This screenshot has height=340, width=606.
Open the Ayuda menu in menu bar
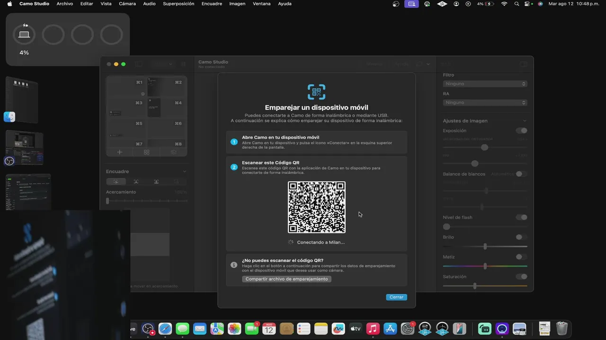(x=285, y=4)
